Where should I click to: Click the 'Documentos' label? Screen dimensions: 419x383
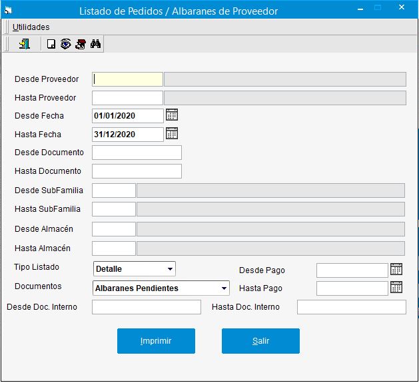point(38,286)
